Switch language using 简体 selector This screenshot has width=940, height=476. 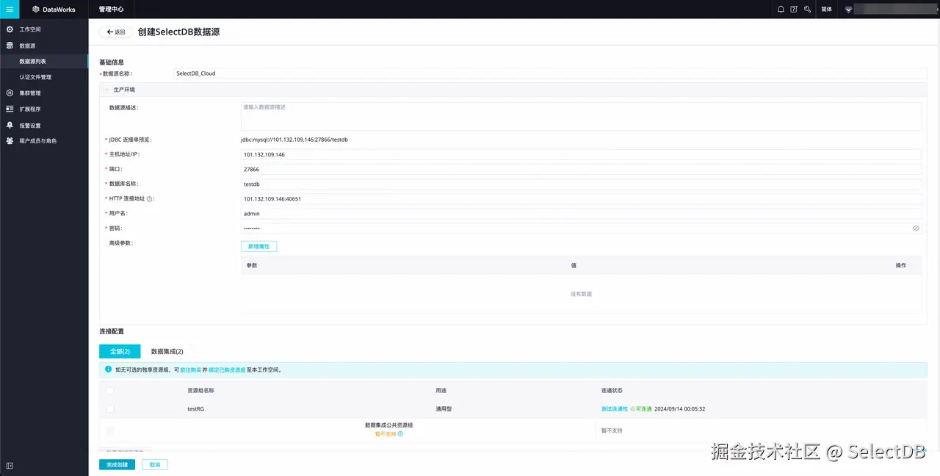click(827, 10)
